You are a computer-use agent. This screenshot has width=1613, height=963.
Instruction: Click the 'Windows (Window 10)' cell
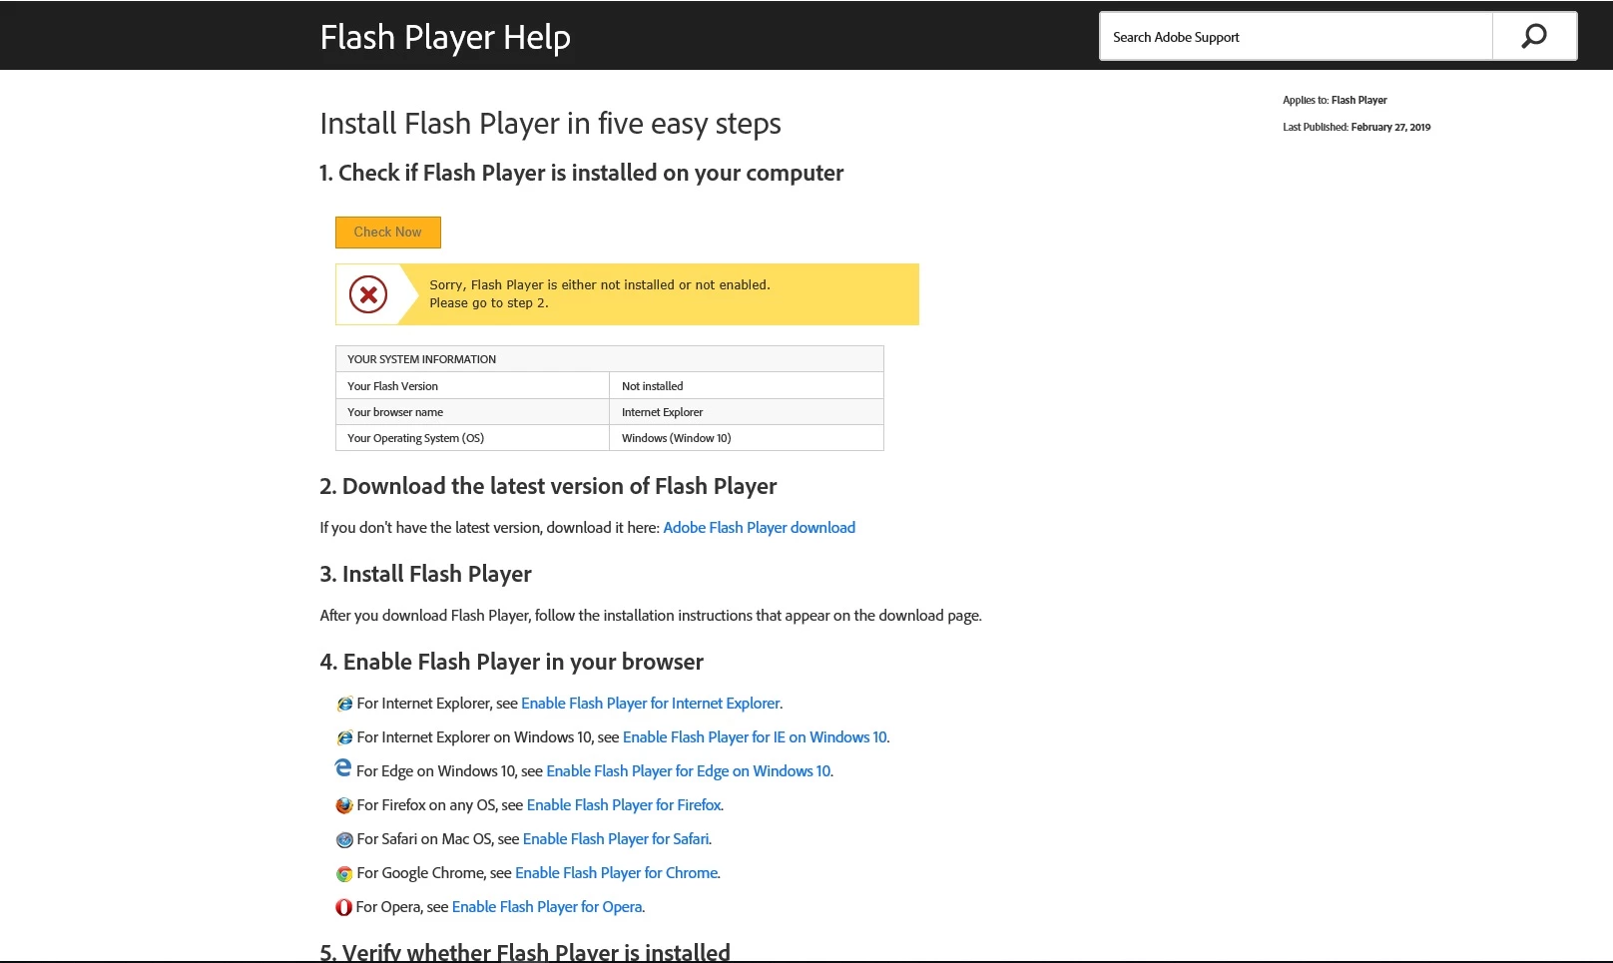point(747,437)
